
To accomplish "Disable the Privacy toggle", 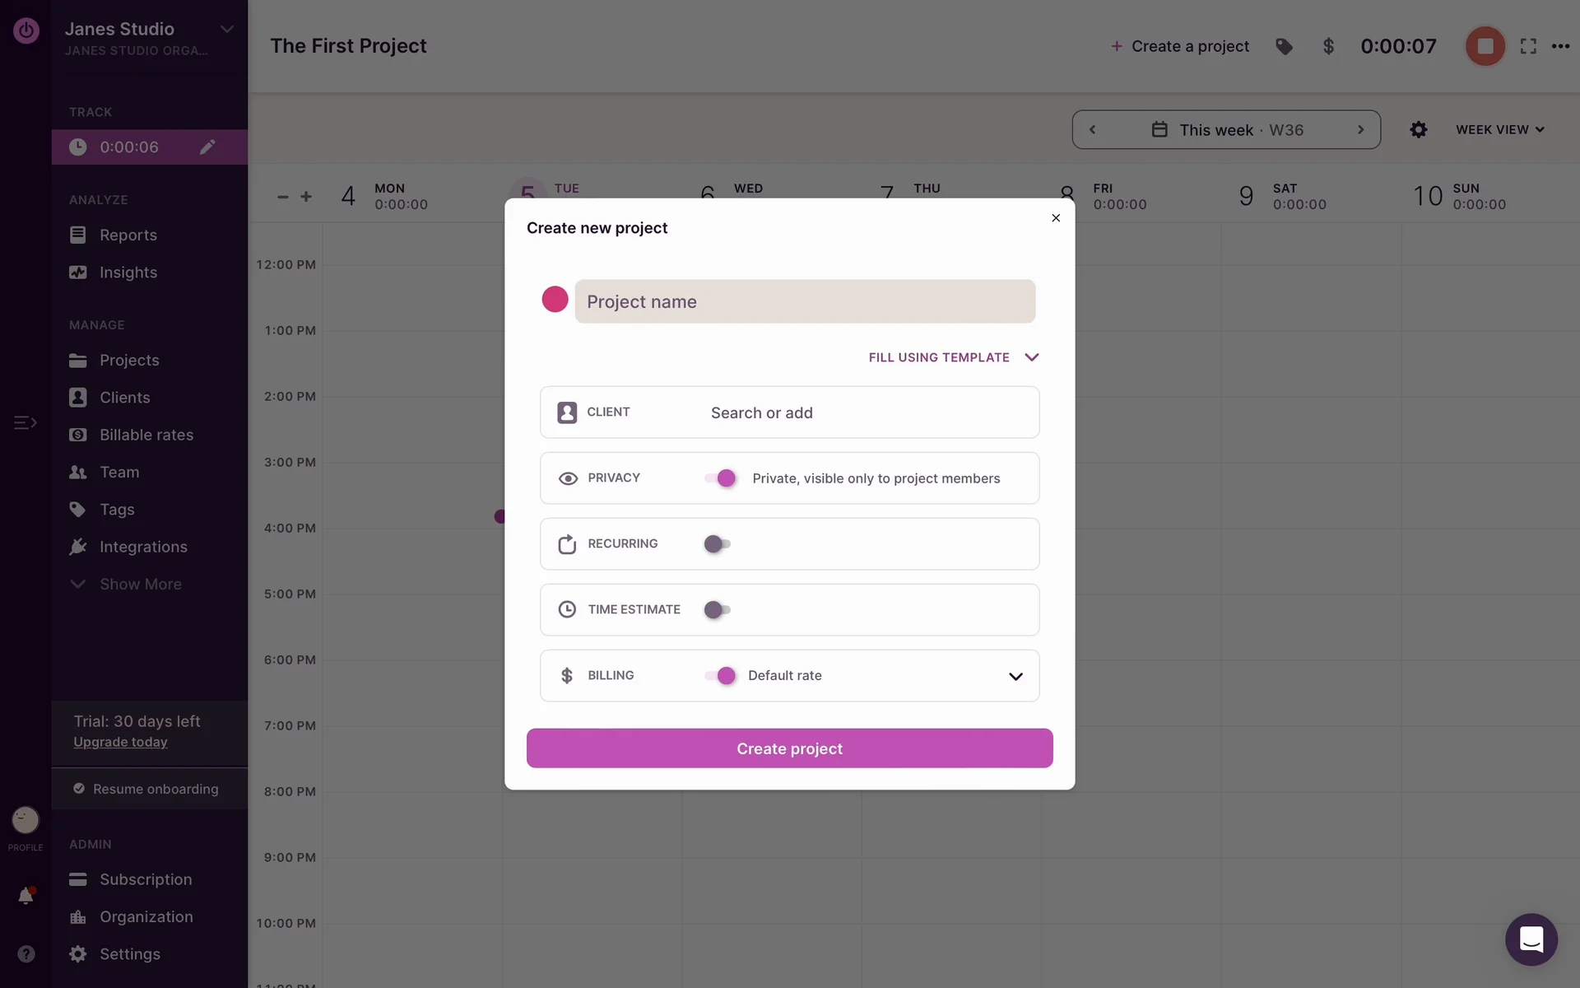I will [719, 478].
